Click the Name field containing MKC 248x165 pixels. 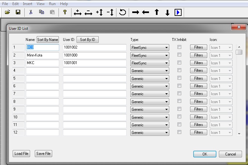(42, 63)
